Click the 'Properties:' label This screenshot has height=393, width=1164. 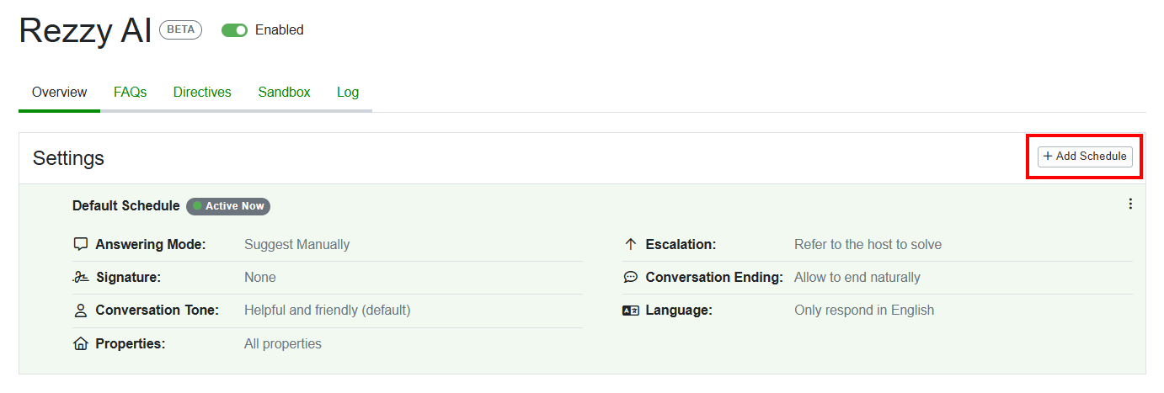(131, 344)
